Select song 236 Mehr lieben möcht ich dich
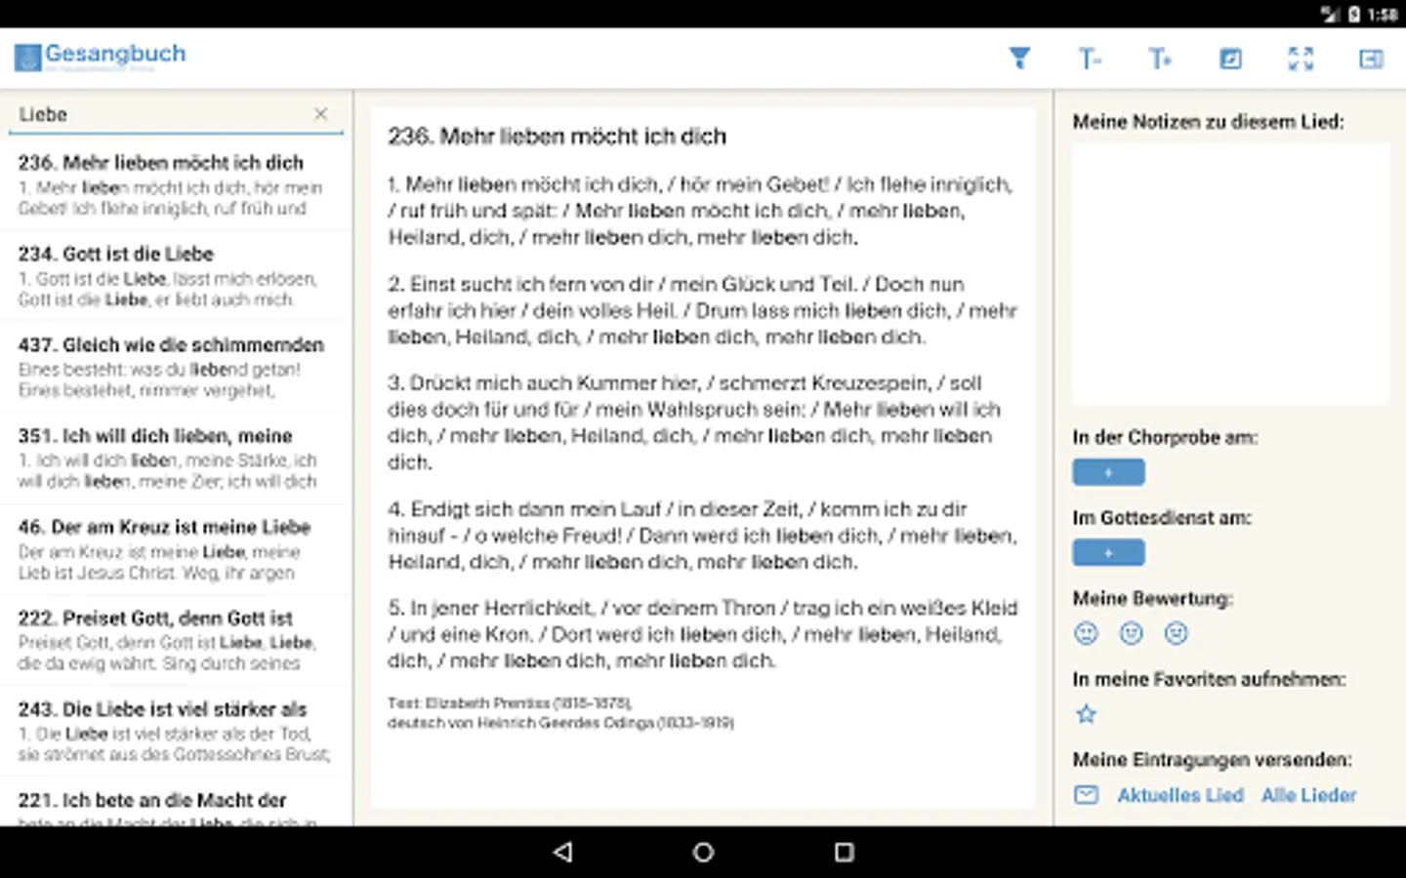 coord(176,184)
